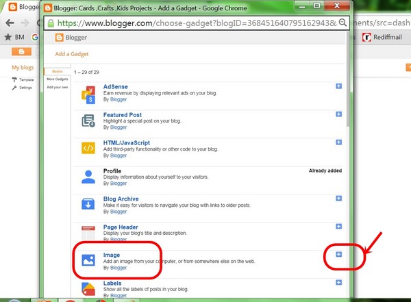
Task: Add the AdSense gadget with its plus icon
Action: [338, 86]
